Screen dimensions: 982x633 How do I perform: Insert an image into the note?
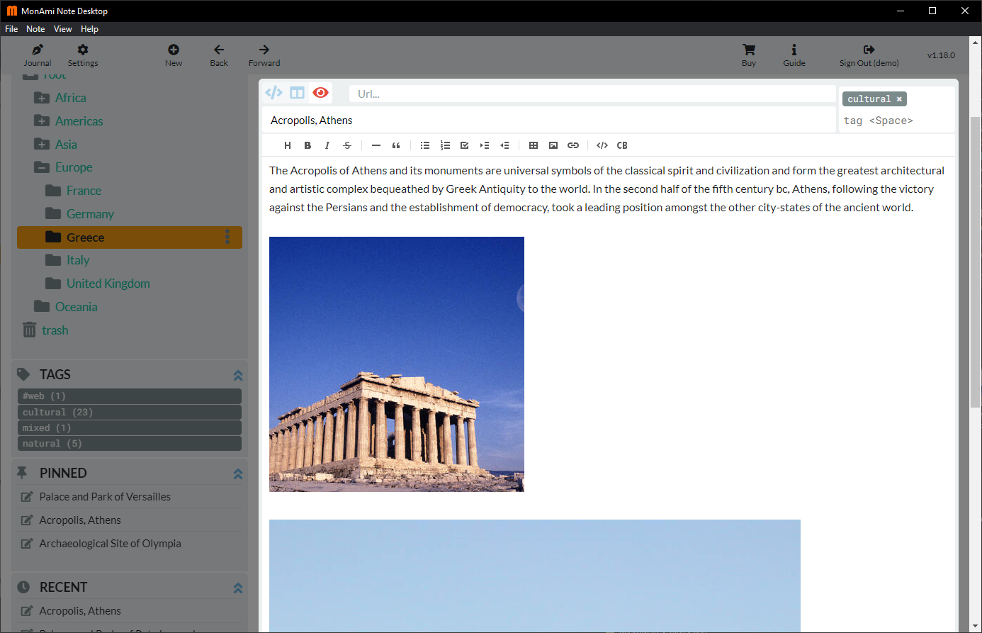tap(553, 145)
